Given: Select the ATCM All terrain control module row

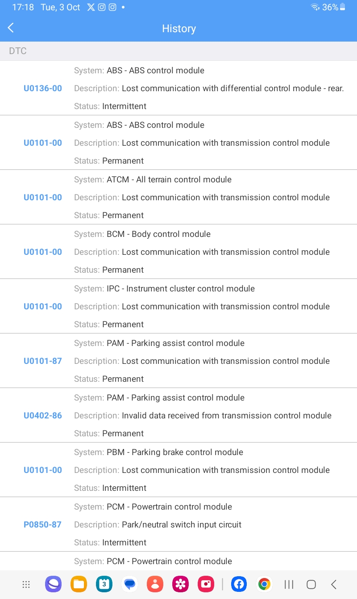Looking at the screenshot, I should tap(178, 197).
